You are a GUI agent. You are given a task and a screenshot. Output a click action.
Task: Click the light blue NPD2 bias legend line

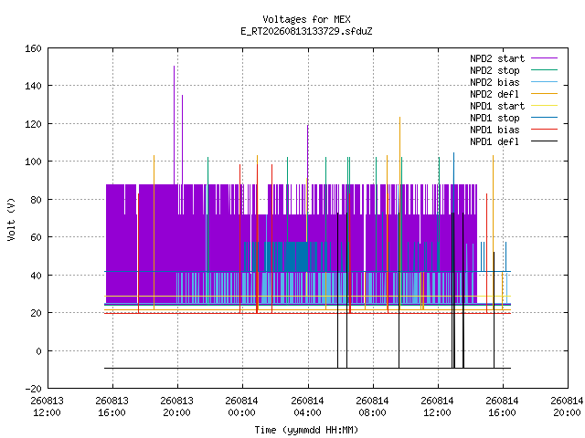click(544, 82)
